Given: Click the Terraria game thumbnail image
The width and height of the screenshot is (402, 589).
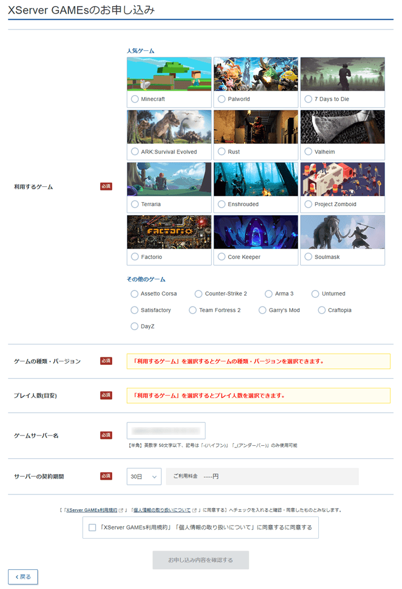Looking at the screenshot, I should pos(169,179).
